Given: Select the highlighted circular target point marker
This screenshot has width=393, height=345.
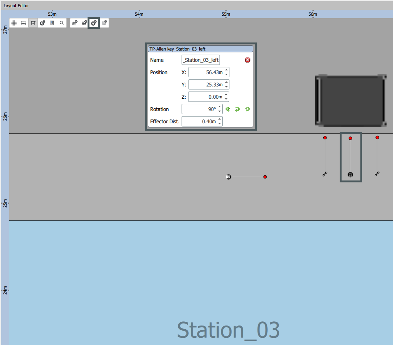Looking at the screenshot, I should click(x=350, y=175).
